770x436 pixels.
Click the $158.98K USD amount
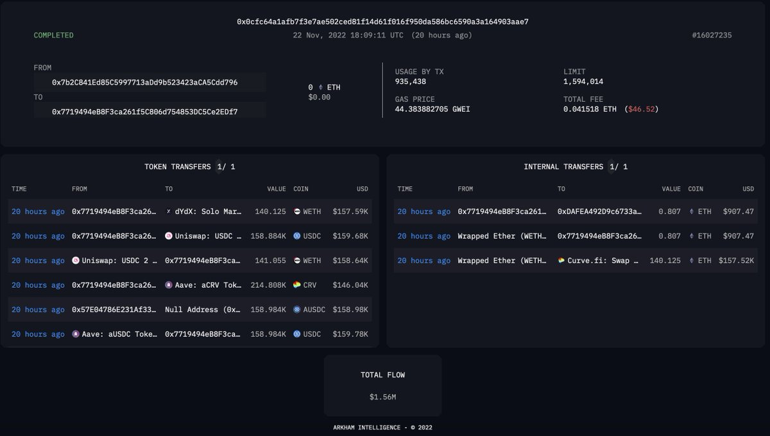coord(350,310)
